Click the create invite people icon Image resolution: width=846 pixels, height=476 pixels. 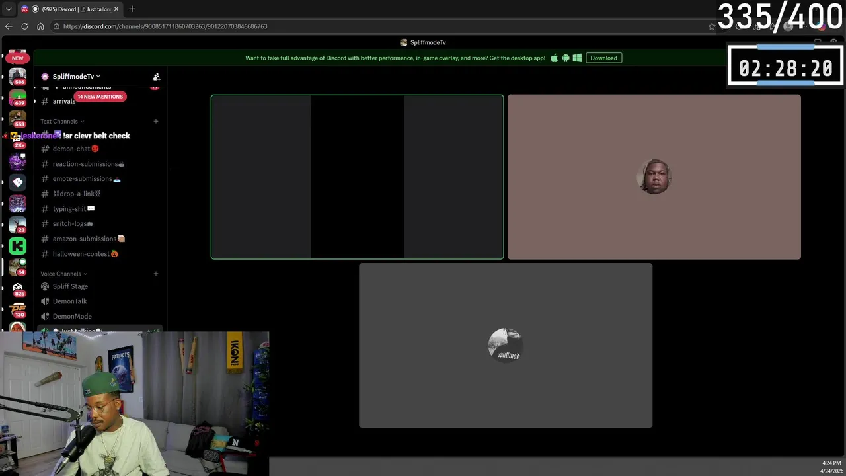coord(157,77)
